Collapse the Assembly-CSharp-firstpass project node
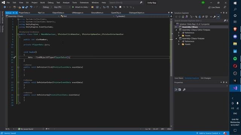 176,39
